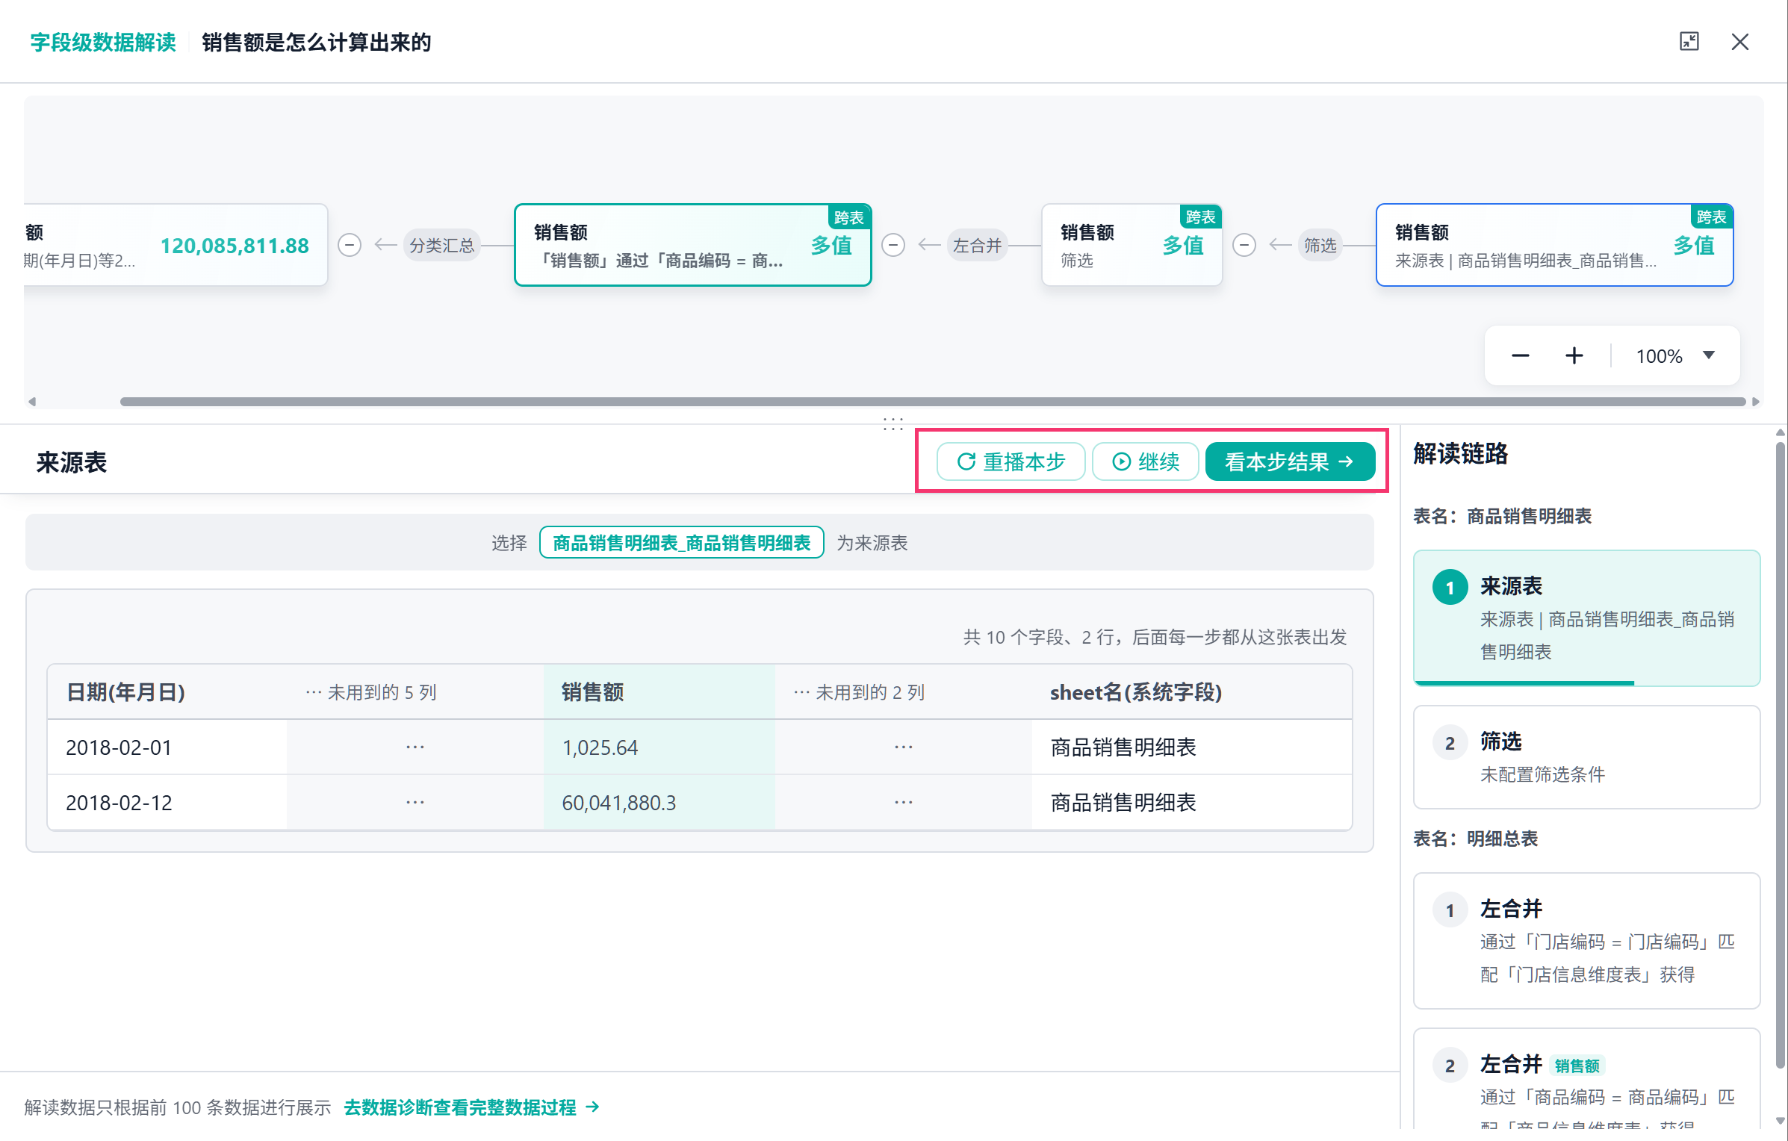This screenshot has width=1788, height=1141.
Task: Click the panel resize drag handle dots
Action: point(893,424)
